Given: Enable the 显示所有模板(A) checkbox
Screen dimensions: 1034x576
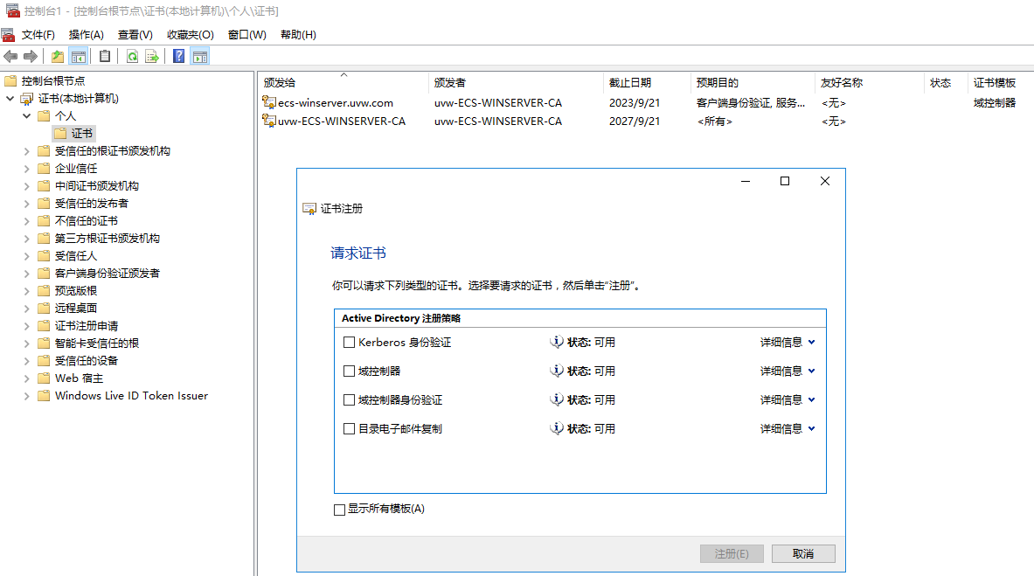Looking at the screenshot, I should (x=340, y=510).
